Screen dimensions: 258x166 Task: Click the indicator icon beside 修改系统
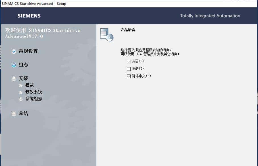tap(21, 92)
